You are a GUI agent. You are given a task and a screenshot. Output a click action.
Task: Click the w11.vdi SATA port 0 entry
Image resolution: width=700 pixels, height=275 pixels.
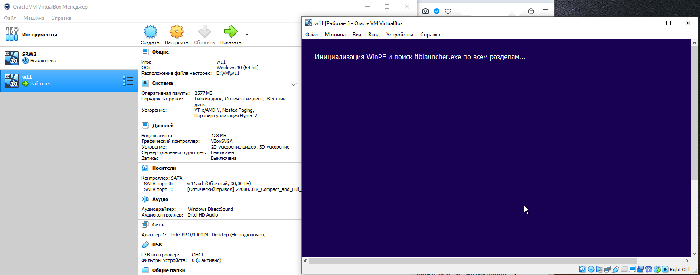219,184
